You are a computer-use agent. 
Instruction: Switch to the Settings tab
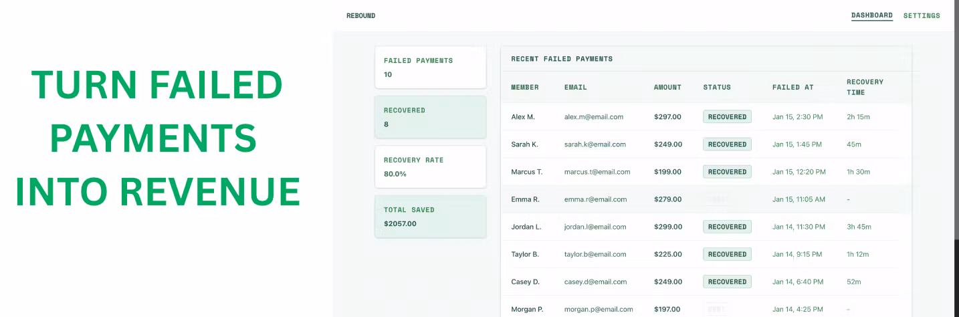click(922, 15)
